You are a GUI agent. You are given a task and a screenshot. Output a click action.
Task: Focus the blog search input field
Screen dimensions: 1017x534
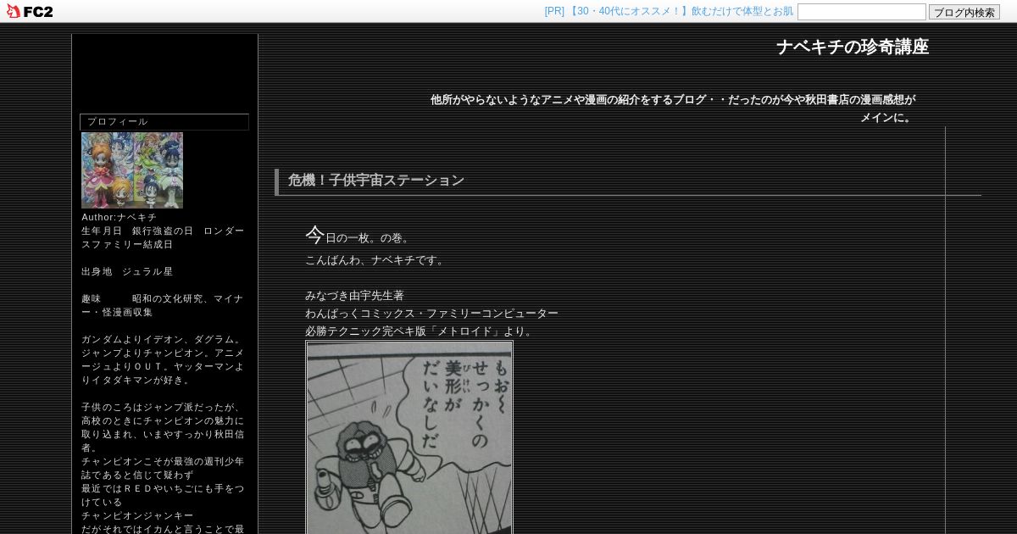click(861, 12)
